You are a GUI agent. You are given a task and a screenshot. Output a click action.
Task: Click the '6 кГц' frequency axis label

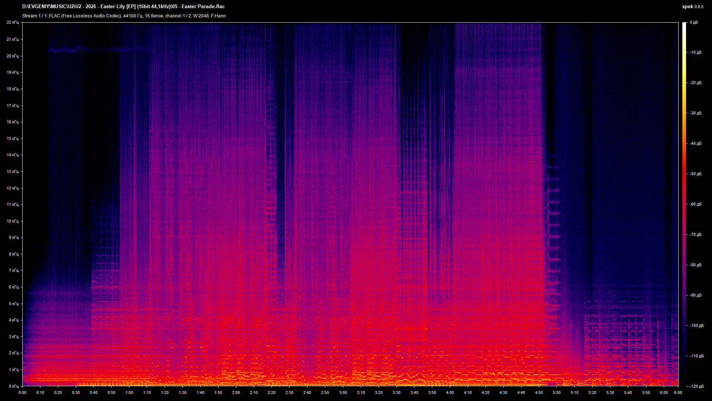tap(14, 287)
